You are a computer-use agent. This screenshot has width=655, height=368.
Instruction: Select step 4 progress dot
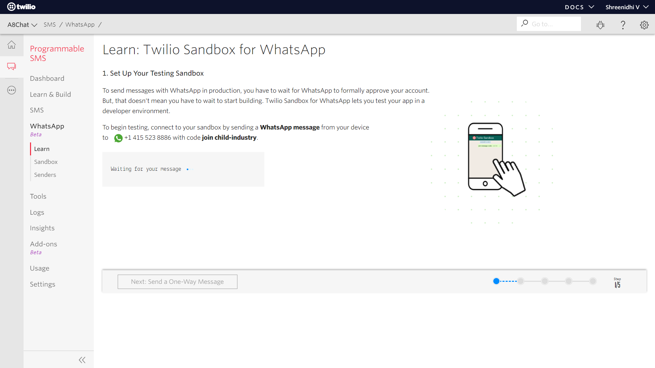[x=569, y=281]
